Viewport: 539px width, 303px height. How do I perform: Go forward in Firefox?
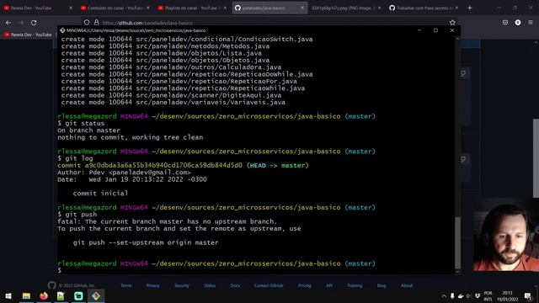(21, 23)
